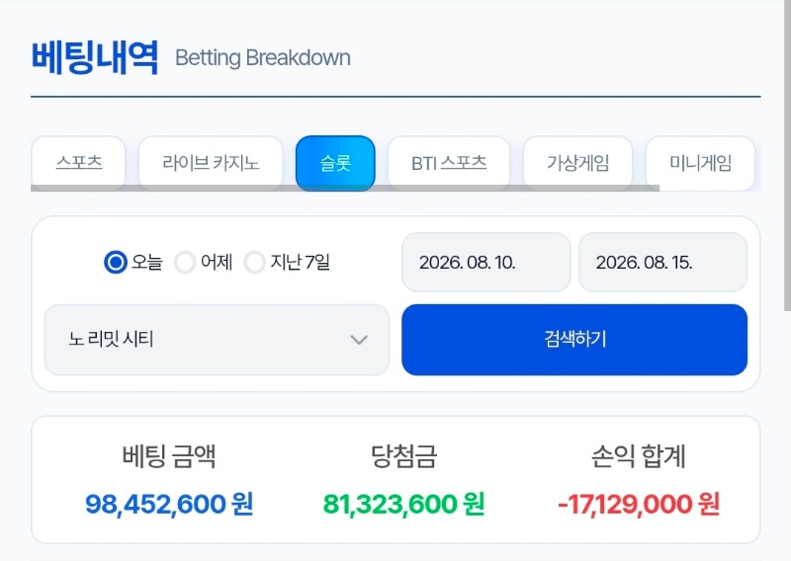Viewport: 791px width, 561px height.
Task: Click the vertical page scrollbar
Action: [786, 155]
